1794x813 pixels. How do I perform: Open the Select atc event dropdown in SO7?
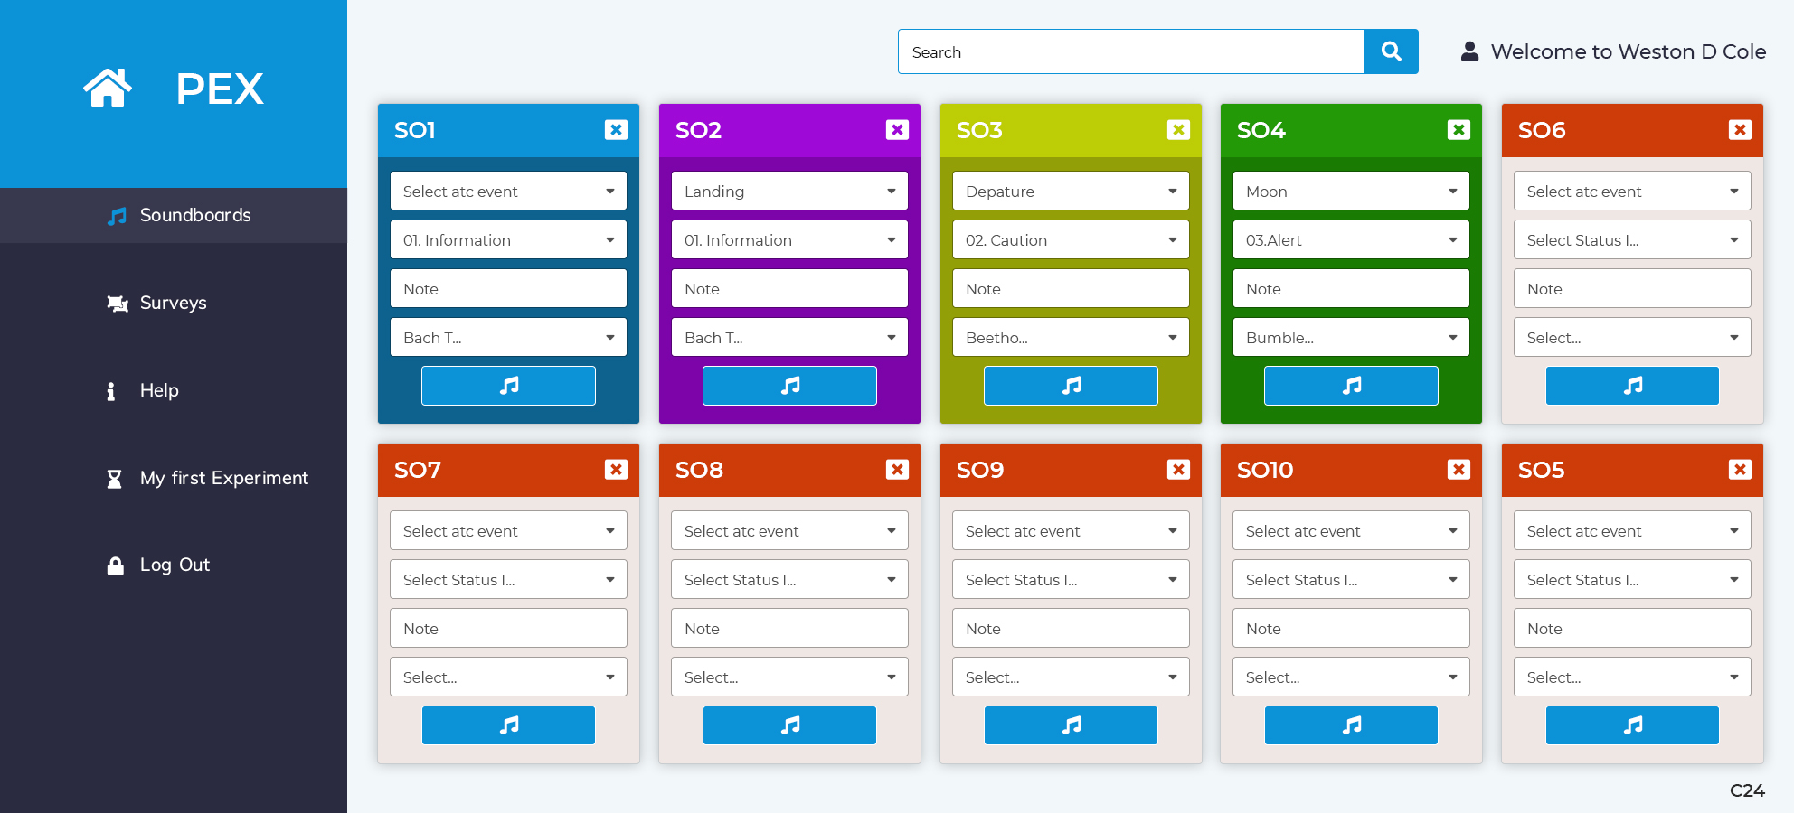click(507, 530)
